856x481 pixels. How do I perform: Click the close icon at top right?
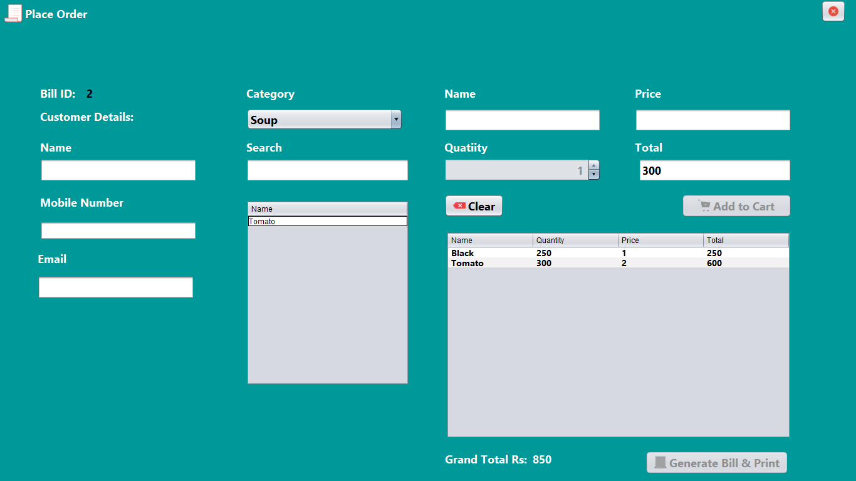(833, 11)
